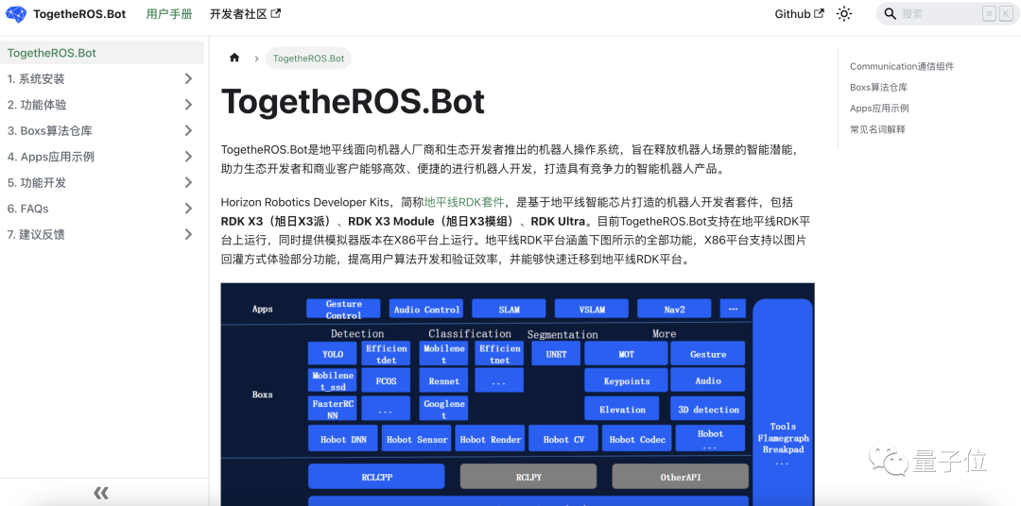
Task: Click the Hobot CV box in diagram
Action: [563, 439]
